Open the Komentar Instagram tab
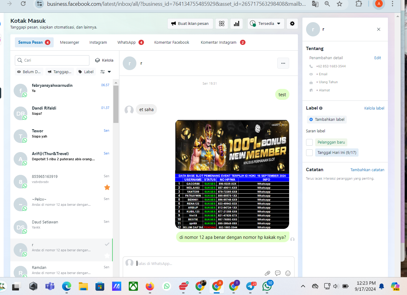This screenshot has height=295, width=407. (x=223, y=42)
